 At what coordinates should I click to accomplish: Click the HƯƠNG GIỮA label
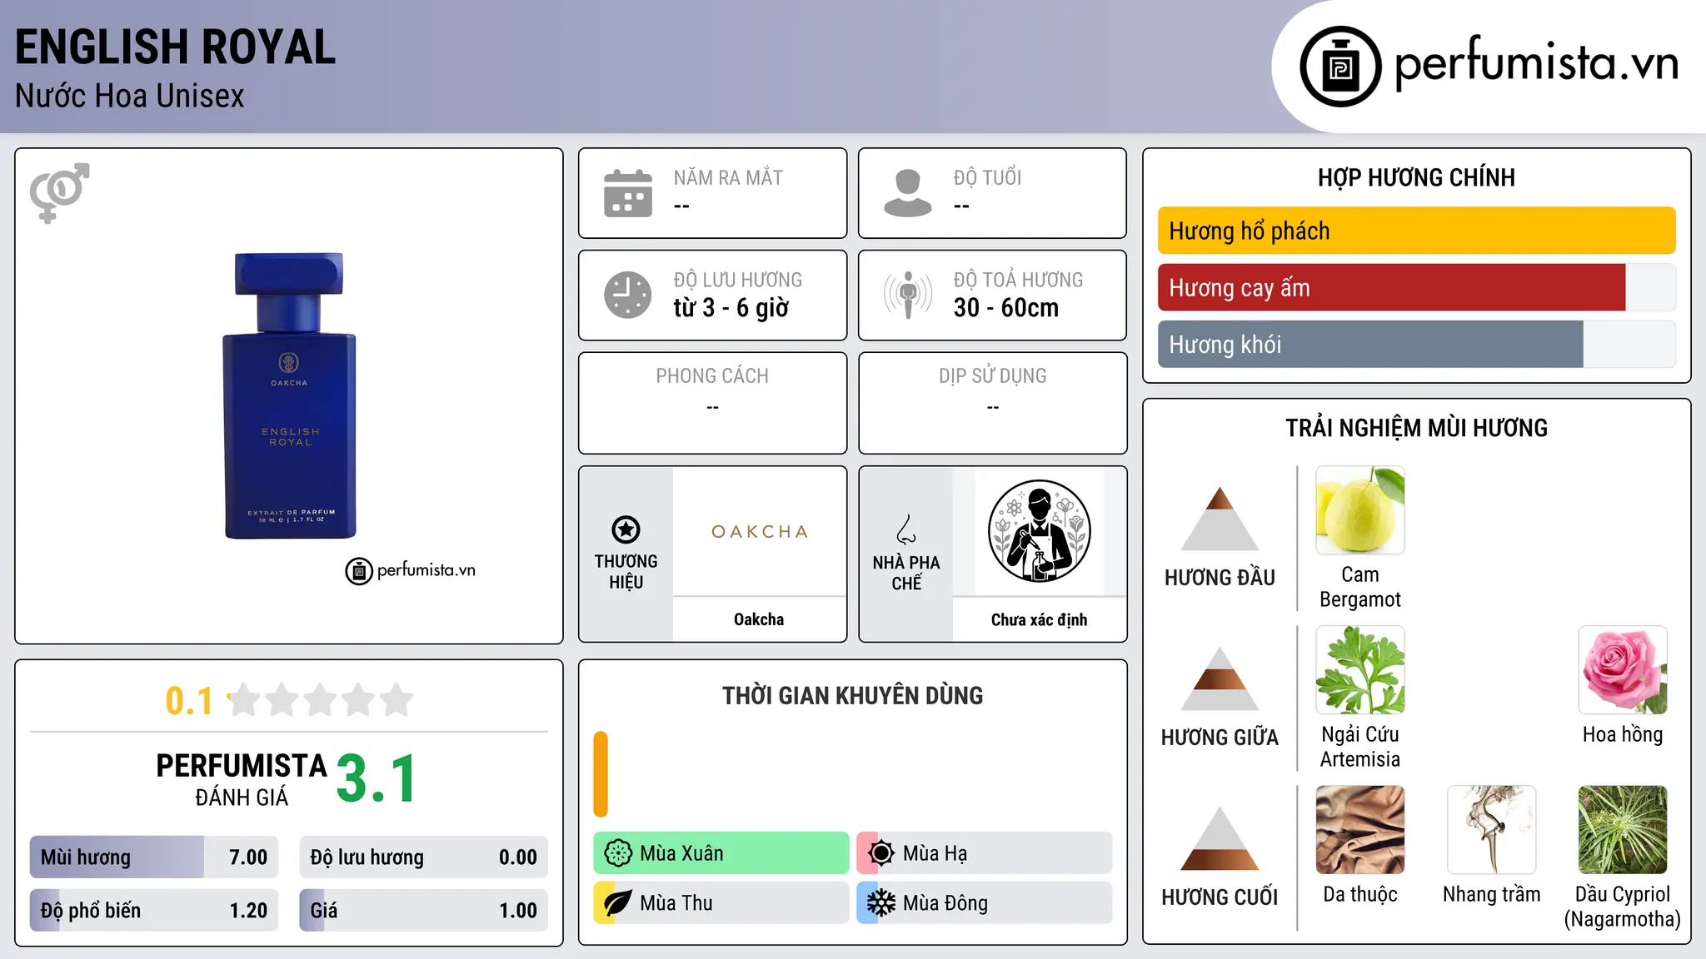click(1220, 738)
